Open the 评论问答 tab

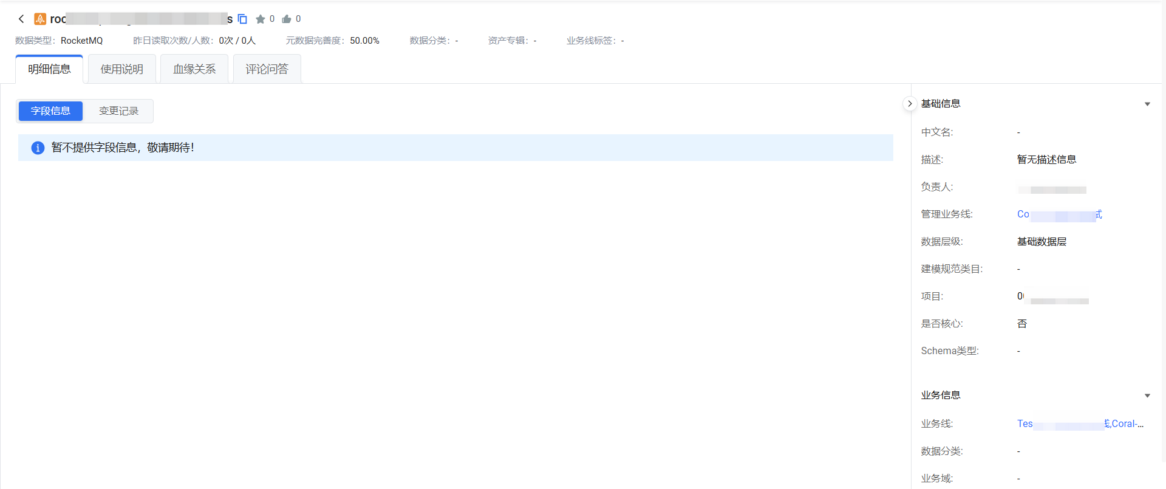[267, 69]
